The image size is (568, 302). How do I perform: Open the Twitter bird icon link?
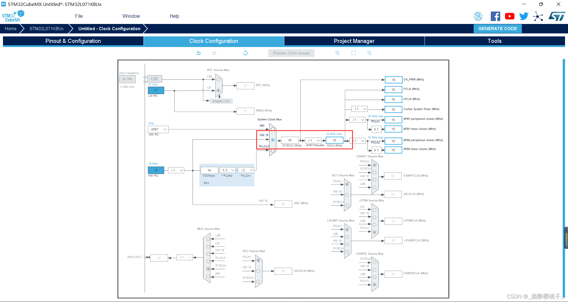click(524, 16)
